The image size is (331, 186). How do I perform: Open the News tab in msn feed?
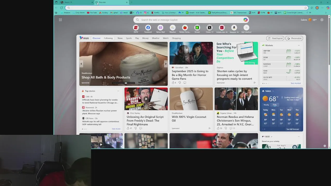click(x=120, y=38)
